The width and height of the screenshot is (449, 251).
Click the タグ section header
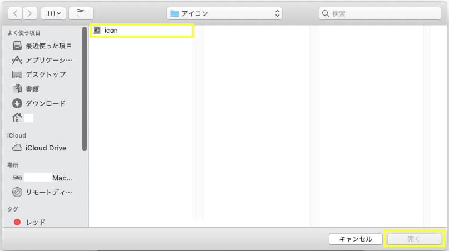tap(13, 209)
